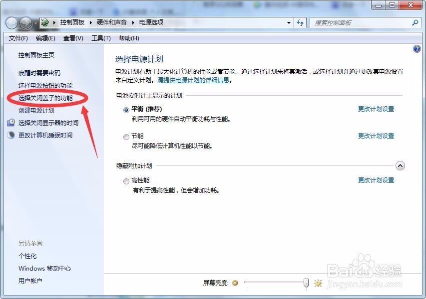Screen dimensions: 426x299
Task: Click inside the 搜索控制面板 search box
Action: click(360, 22)
